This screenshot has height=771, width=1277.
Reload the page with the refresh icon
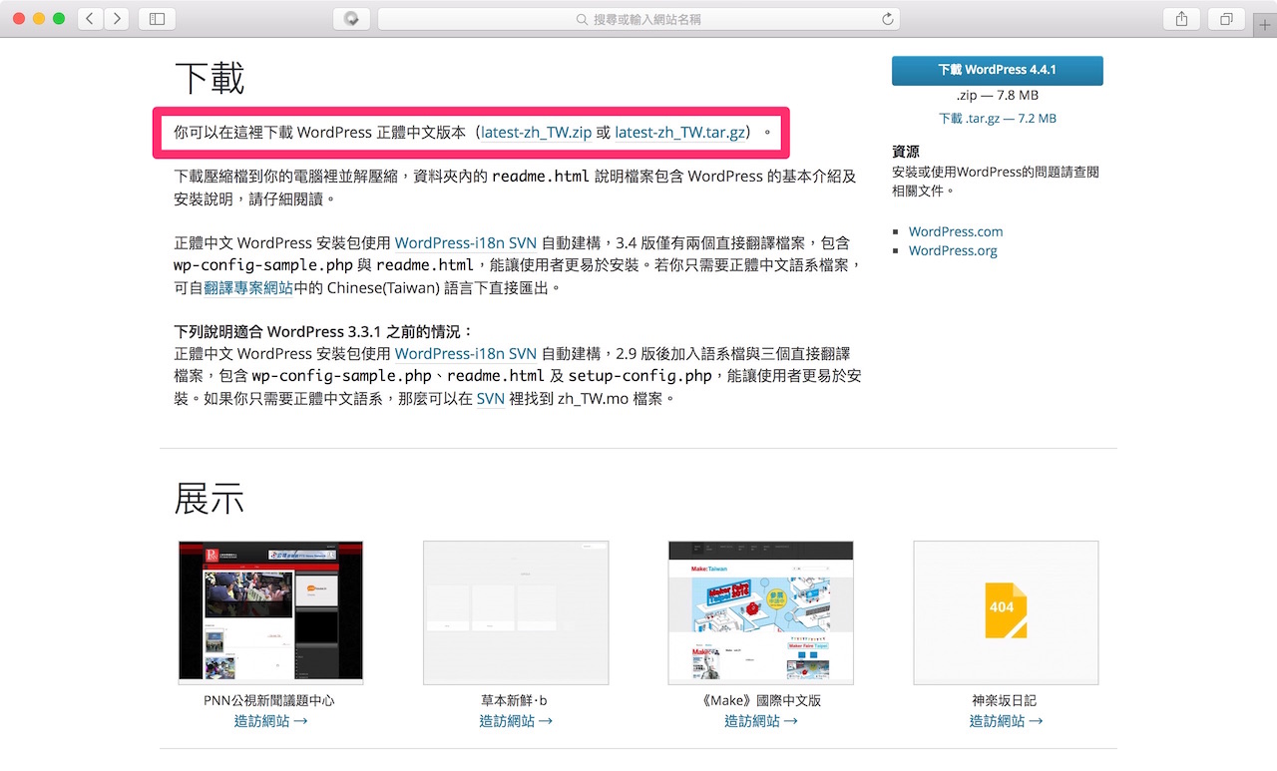(x=887, y=19)
